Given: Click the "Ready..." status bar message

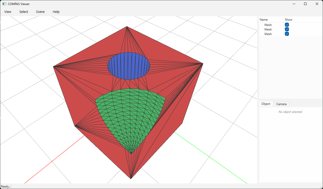Looking at the screenshot, I should 6,186.
